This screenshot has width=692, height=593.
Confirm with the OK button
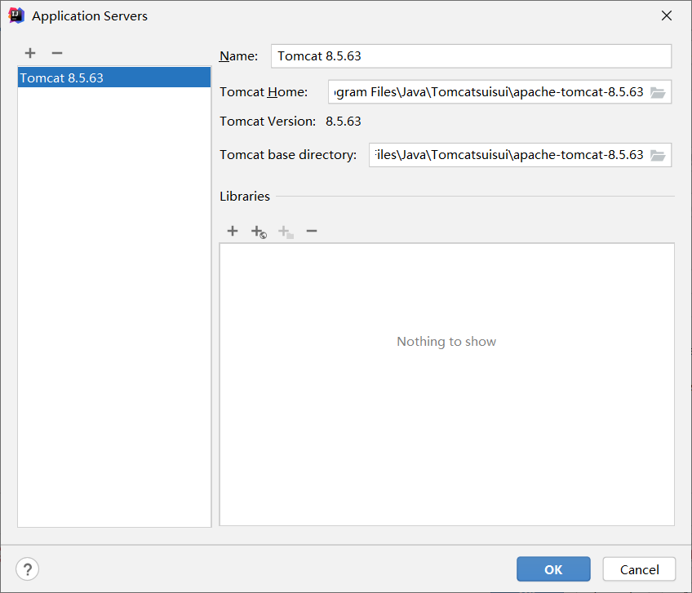pyautogui.click(x=553, y=569)
